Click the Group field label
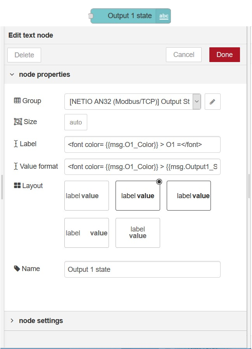This screenshot has height=349, width=252. click(x=32, y=101)
